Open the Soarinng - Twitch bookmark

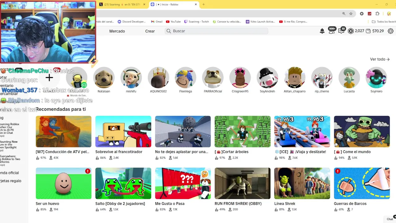[196, 22]
